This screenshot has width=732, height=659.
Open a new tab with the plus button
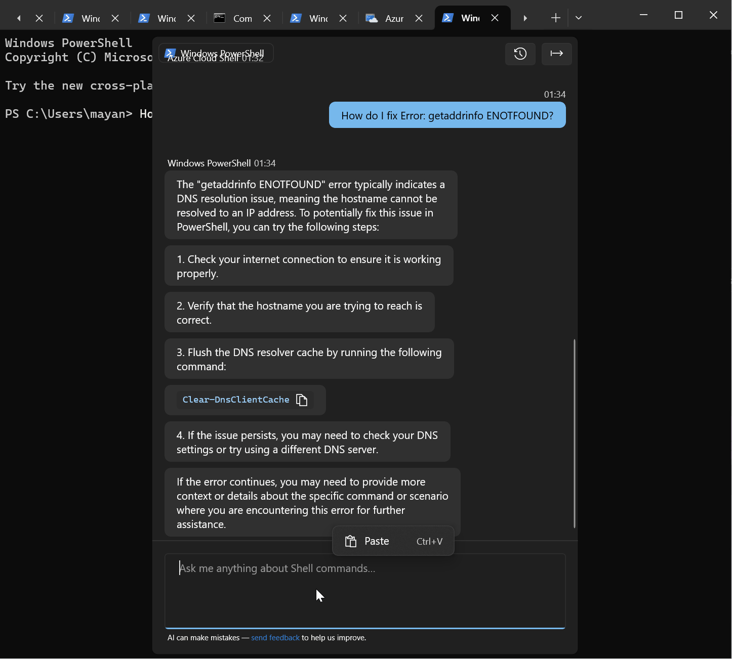555,18
